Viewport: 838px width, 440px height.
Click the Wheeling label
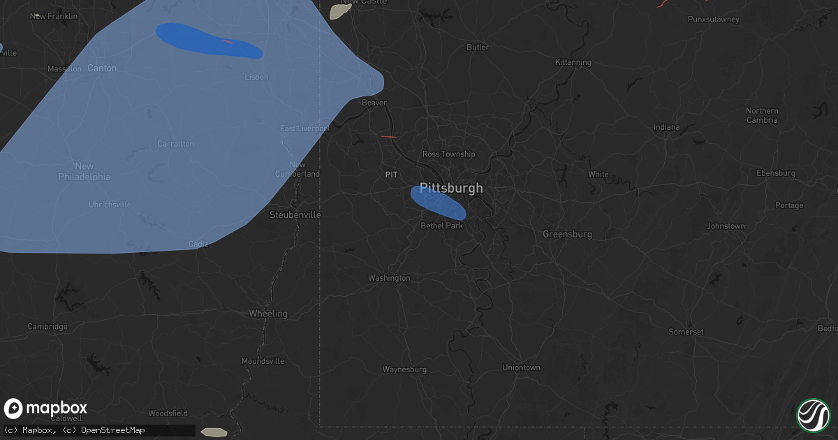click(x=268, y=314)
